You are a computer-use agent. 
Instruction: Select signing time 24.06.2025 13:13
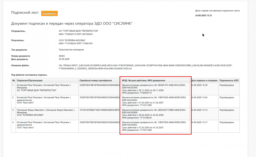click(x=199, y=110)
